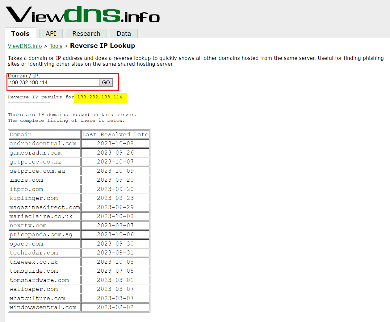Click date 2023-08-31 for techradar.com
Screen dimensions: 390x322
115,253
